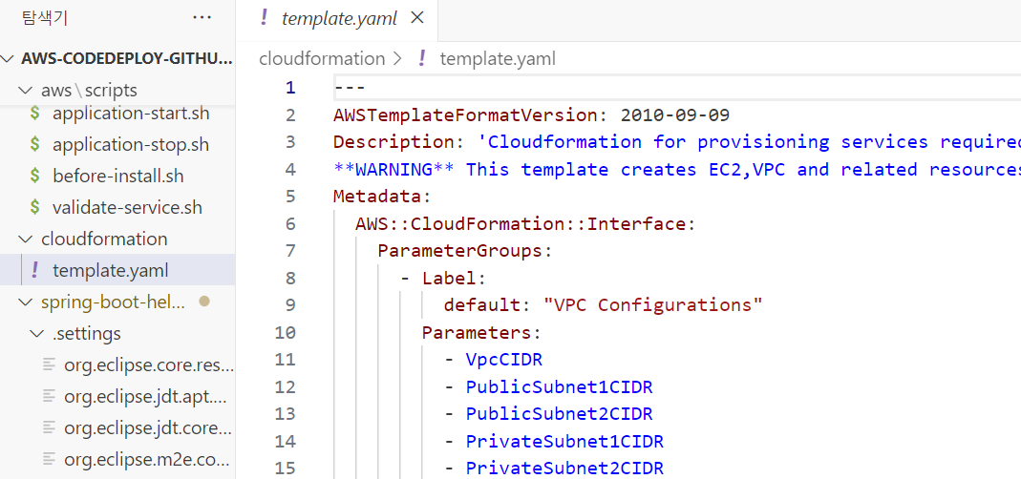Viewport: 1021px width, 479px height.
Task: Click the modified dot on spring-boot-hel folder
Action: pyautogui.click(x=204, y=302)
